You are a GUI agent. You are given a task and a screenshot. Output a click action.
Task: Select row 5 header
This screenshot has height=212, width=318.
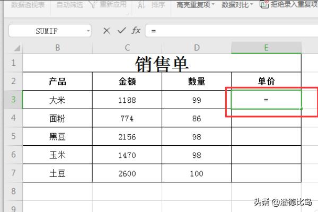tap(13, 136)
